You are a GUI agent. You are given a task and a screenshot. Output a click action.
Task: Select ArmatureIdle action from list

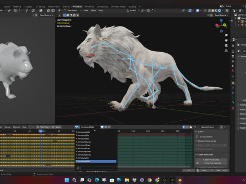pos(96,139)
